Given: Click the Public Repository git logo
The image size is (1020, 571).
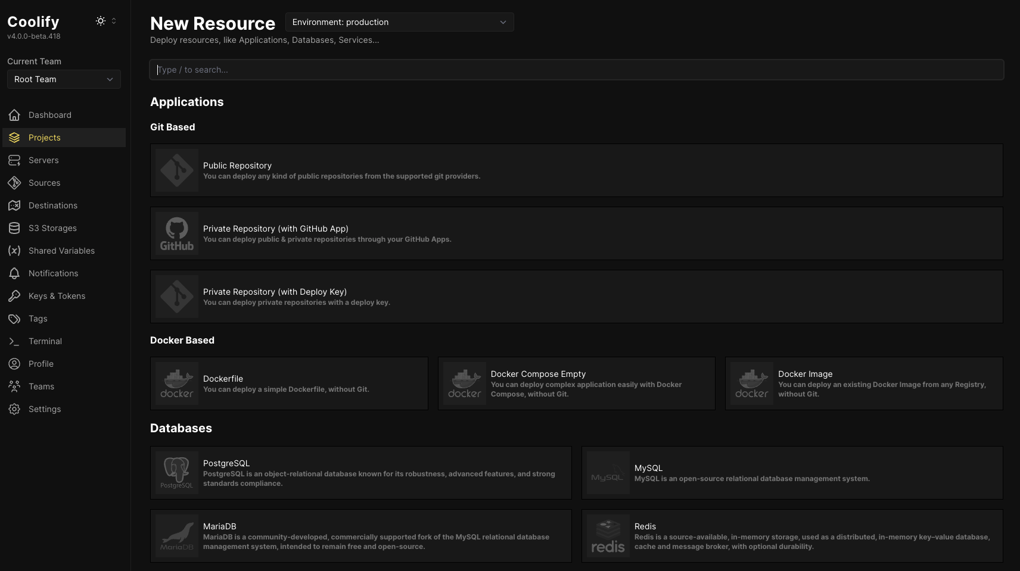Looking at the screenshot, I should (x=177, y=170).
